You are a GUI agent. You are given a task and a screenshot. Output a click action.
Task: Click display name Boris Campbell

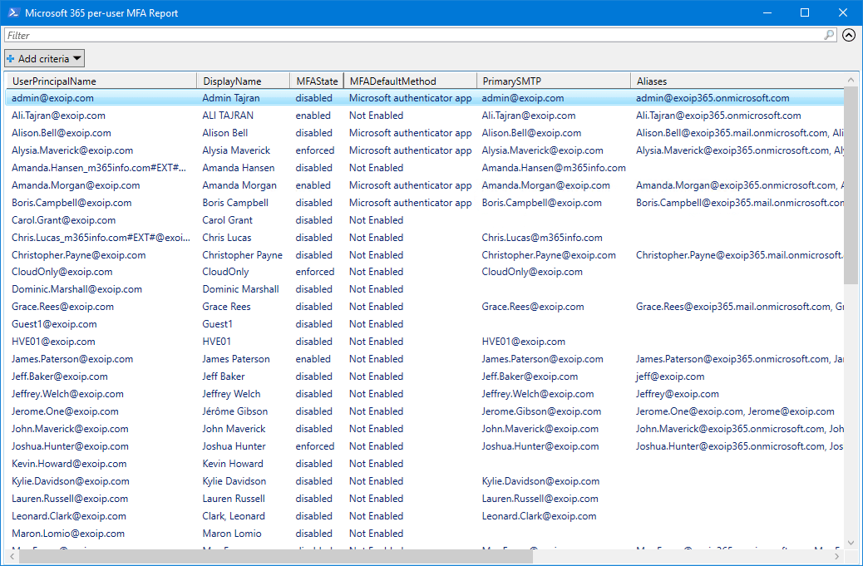235,203
